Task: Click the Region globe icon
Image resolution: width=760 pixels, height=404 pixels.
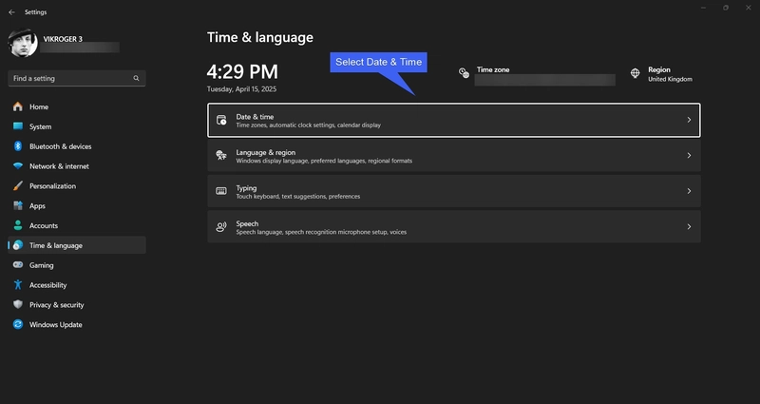Action: click(x=636, y=73)
